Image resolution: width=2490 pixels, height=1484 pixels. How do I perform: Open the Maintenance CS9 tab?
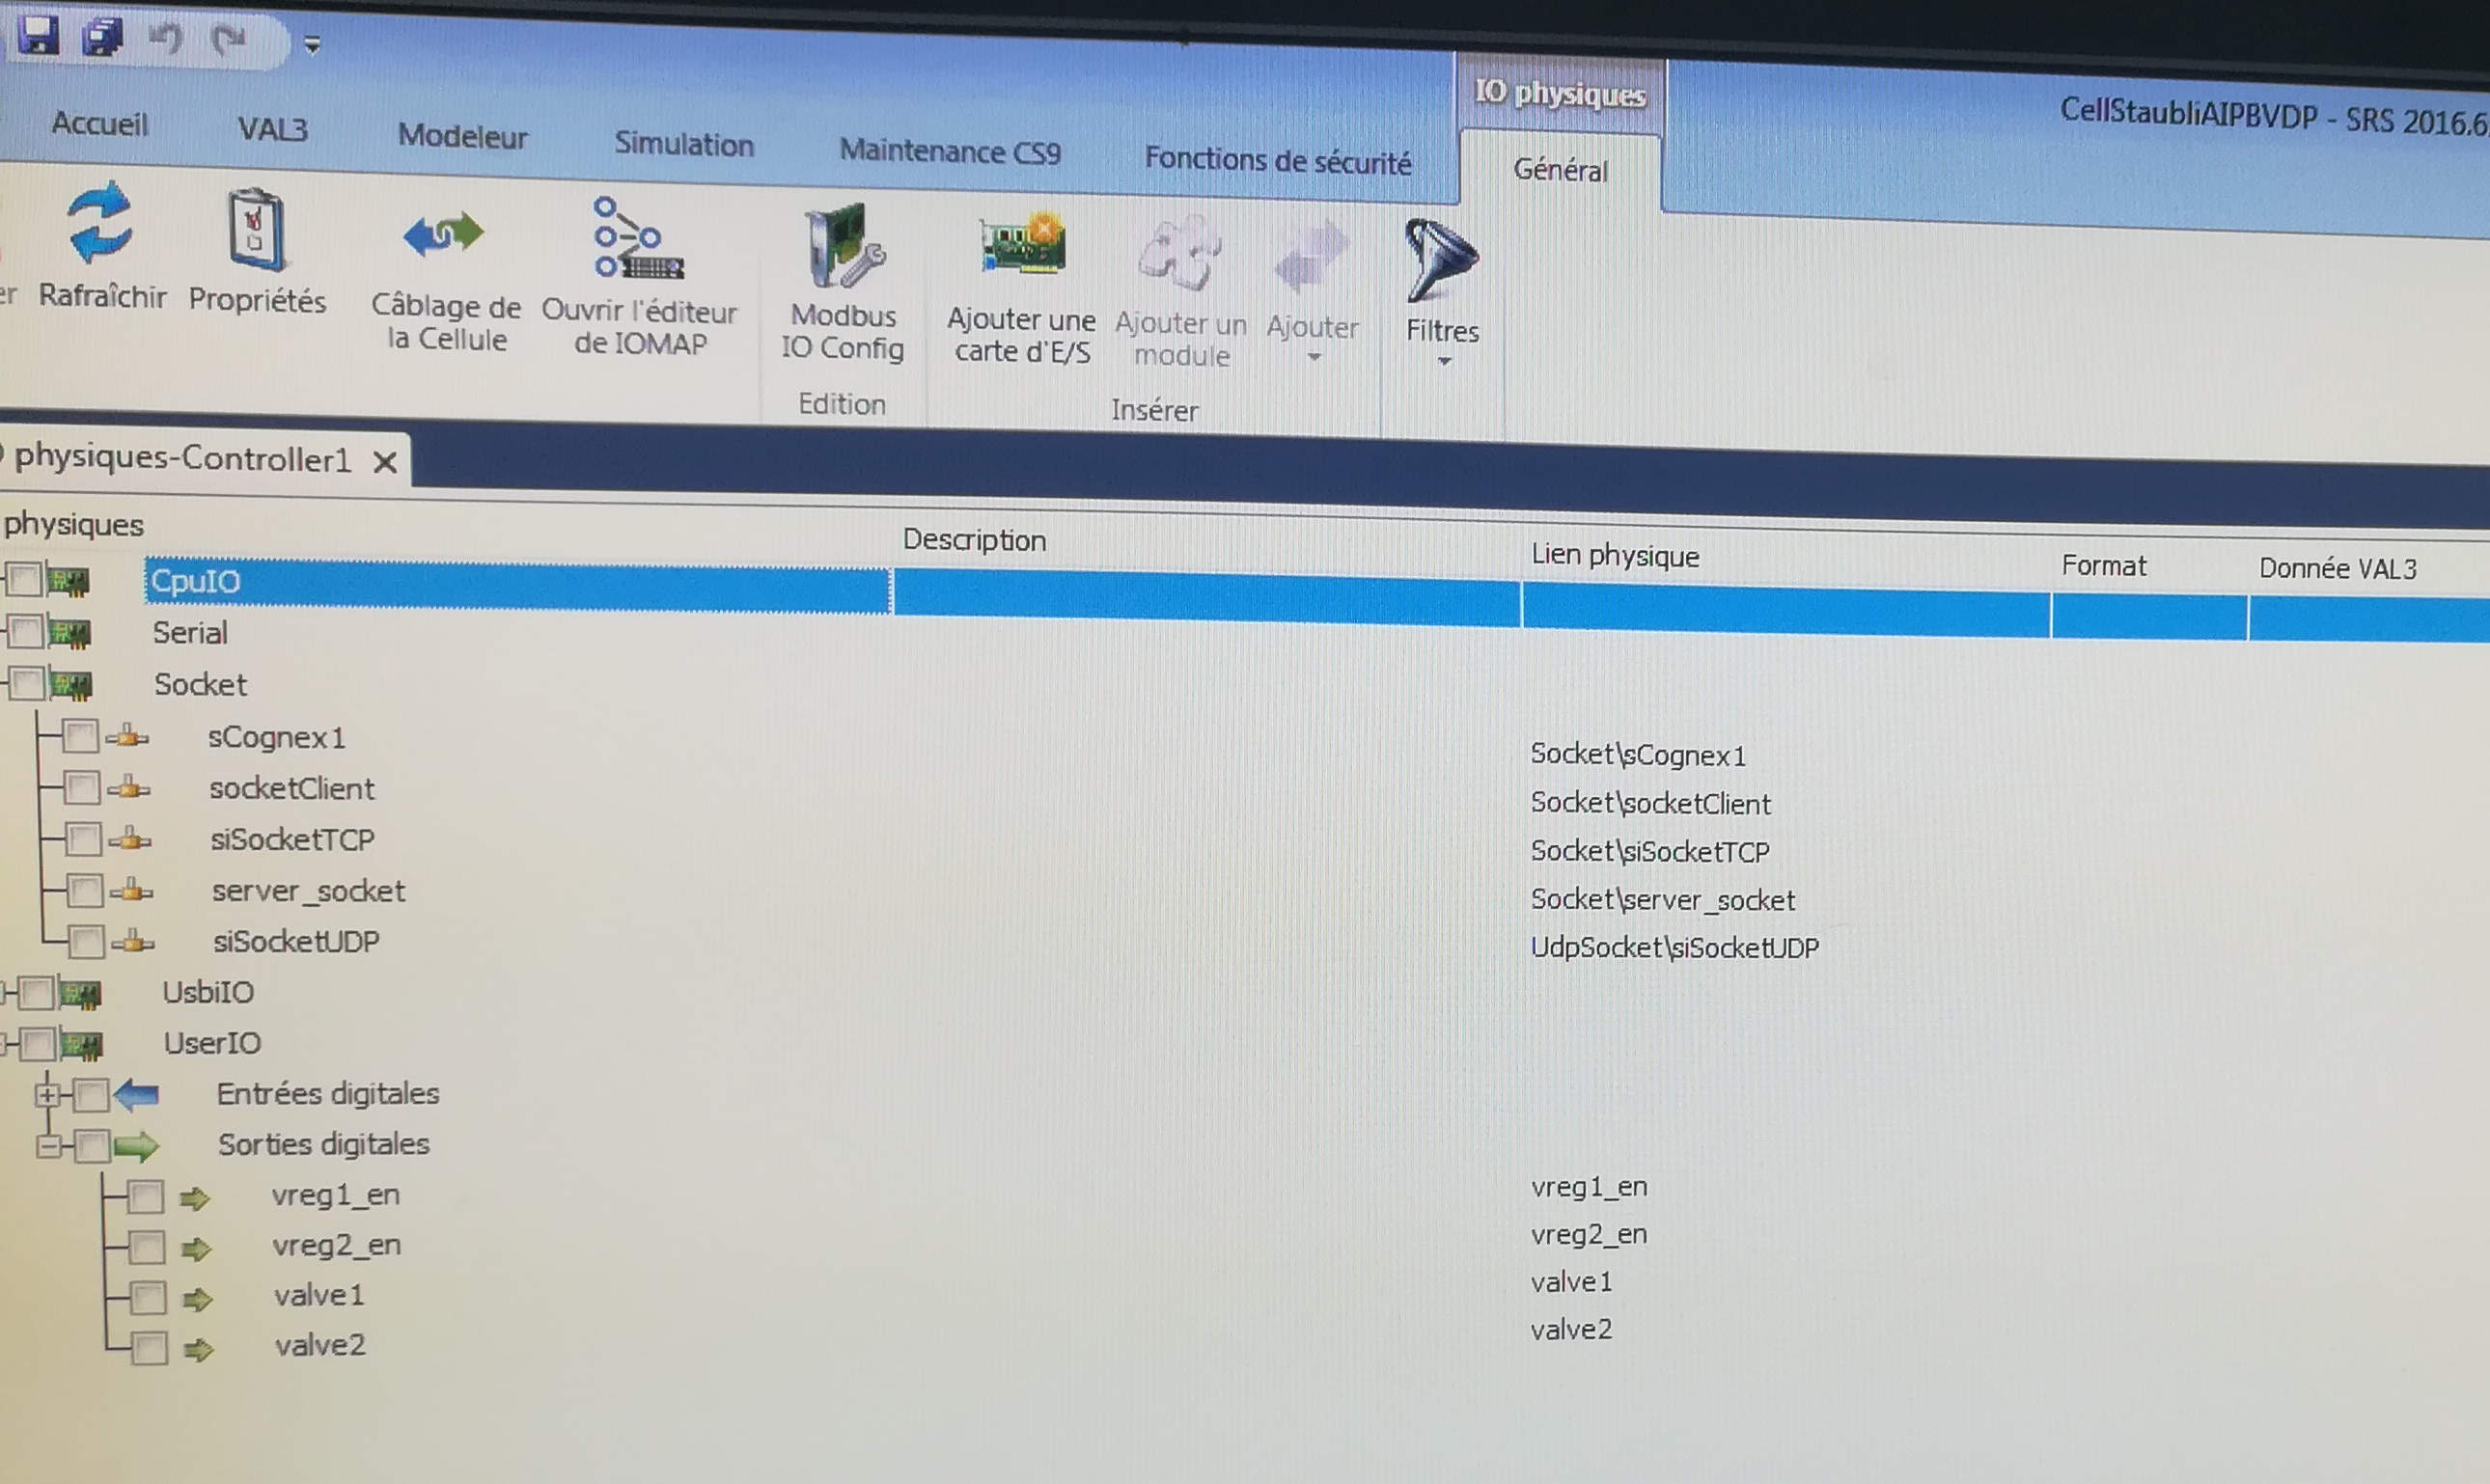pyautogui.click(x=949, y=152)
